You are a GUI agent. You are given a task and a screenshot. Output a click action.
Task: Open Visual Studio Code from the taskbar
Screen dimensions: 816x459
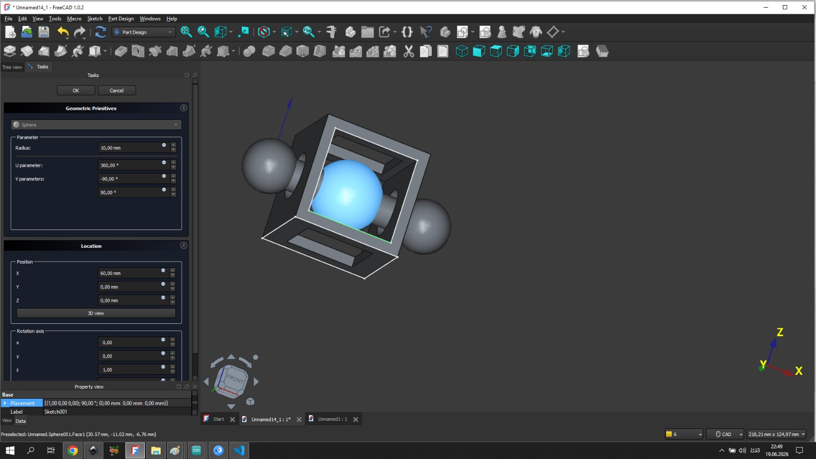pos(239,450)
